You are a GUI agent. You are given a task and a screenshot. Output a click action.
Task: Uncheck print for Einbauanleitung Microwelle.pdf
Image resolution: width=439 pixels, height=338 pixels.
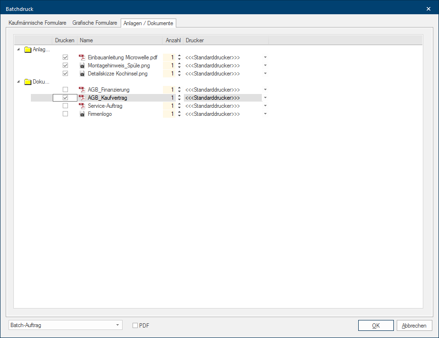coord(66,57)
